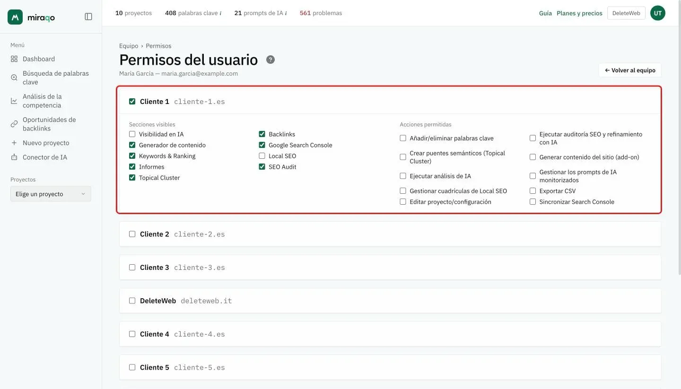This screenshot has height=389, width=681.
Task: Click the info icon beside prompts de IA
Action: click(286, 13)
